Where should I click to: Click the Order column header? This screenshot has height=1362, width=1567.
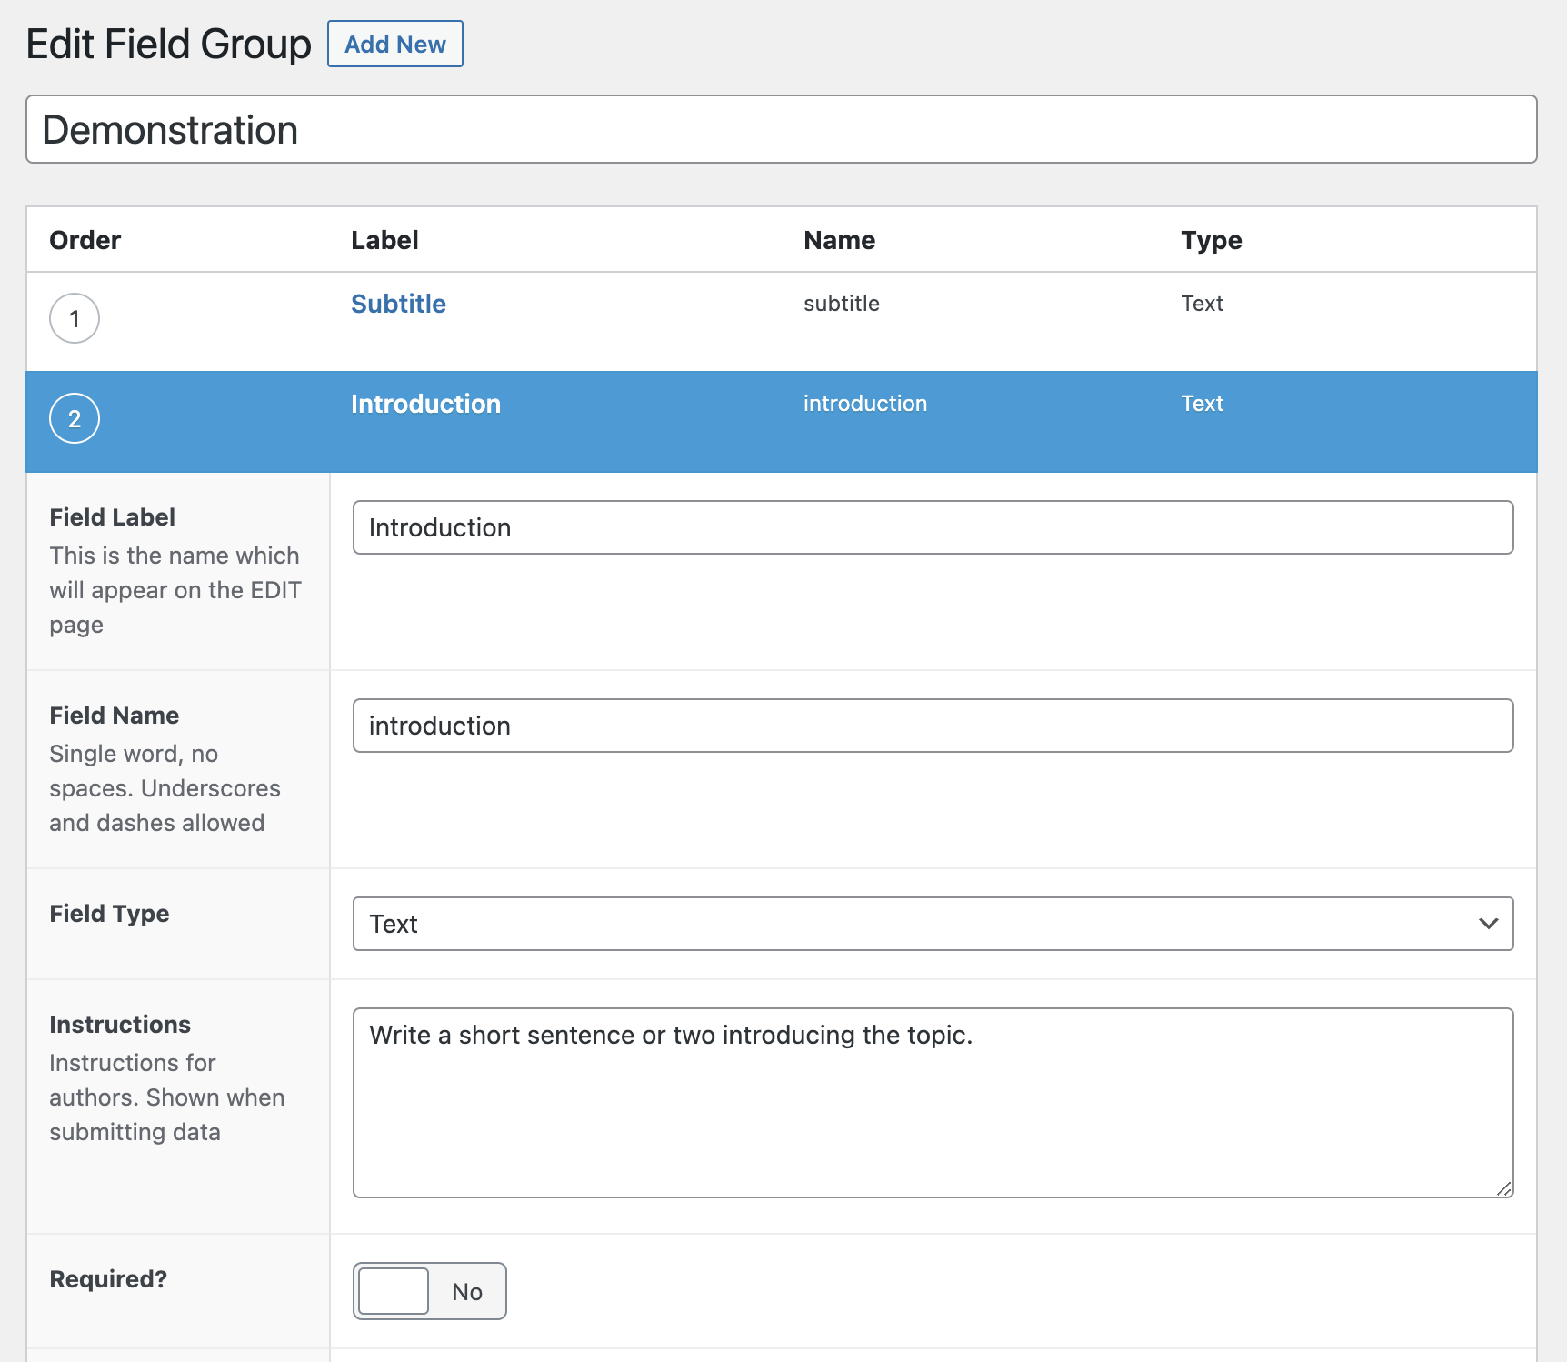click(84, 239)
